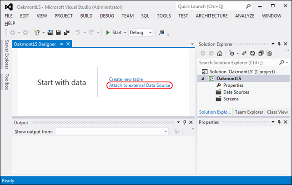Open the PROJECT menu

point(64,16)
